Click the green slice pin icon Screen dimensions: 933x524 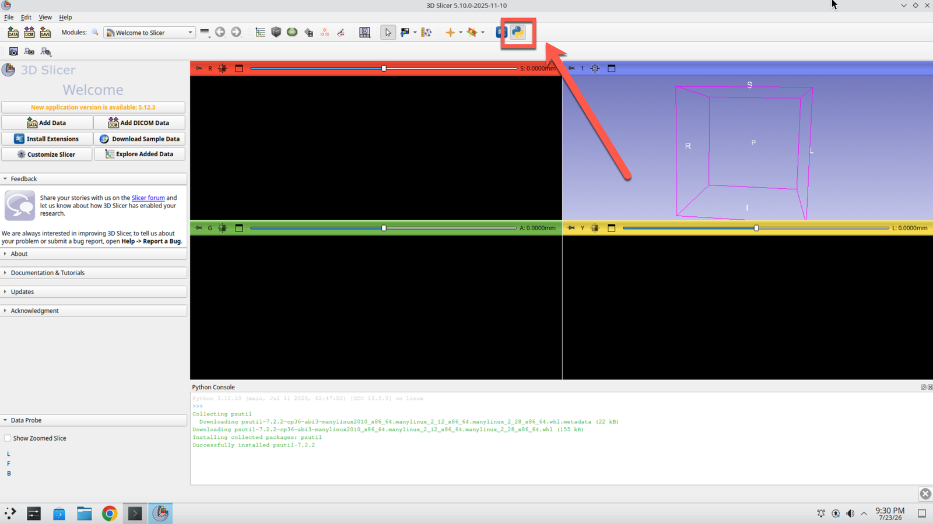point(199,228)
